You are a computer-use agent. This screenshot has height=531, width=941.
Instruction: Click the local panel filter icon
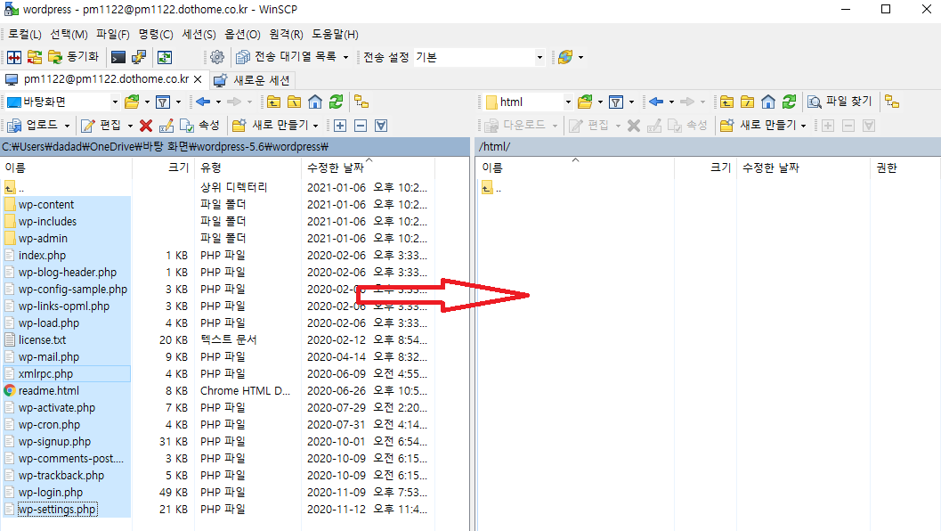tap(163, 102)
